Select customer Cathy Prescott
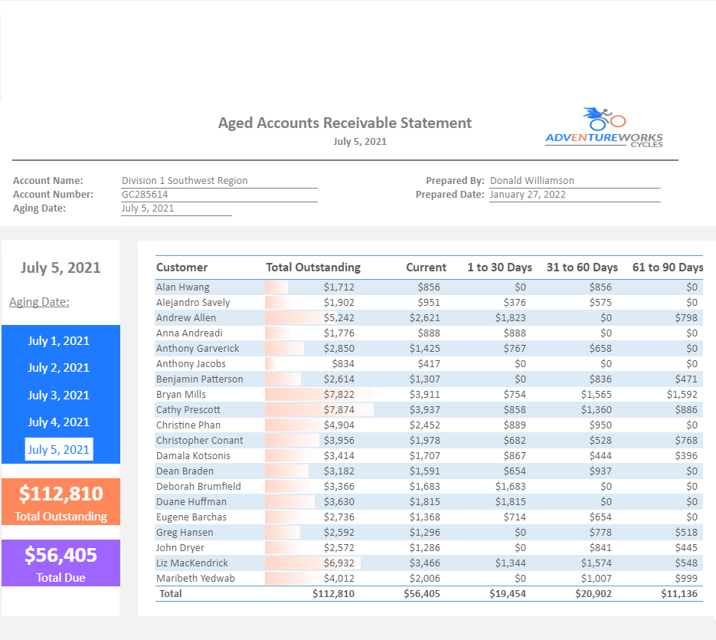This screenshot has height=640, width=716. pyautogui.click(x=188, y=409)
